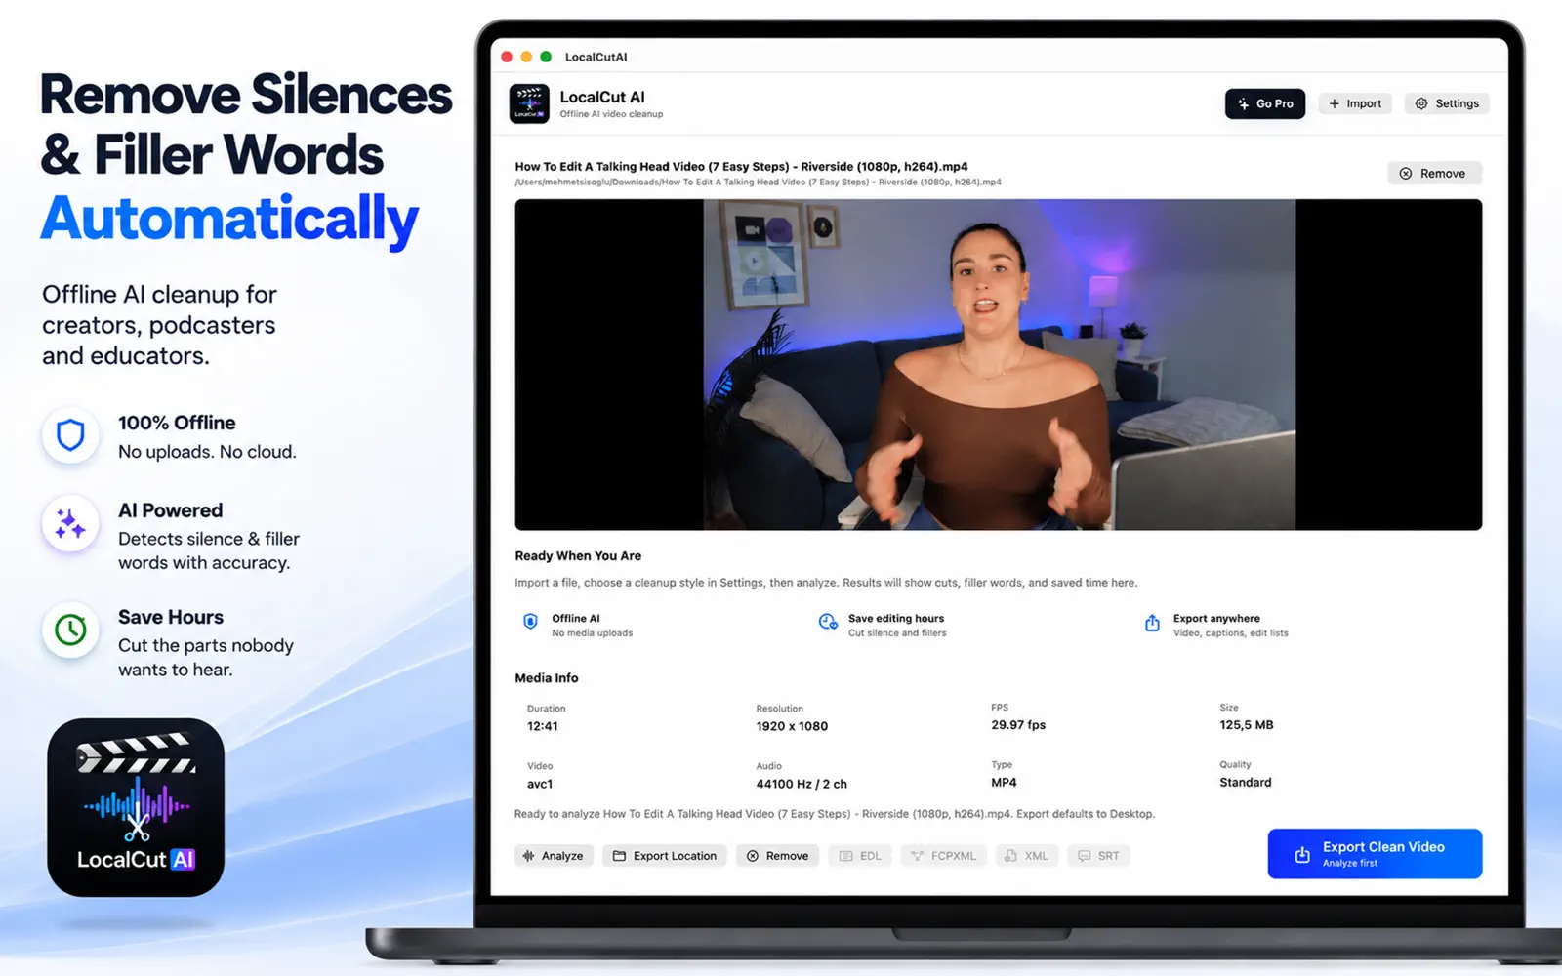Click the FPS value 29.97 fps

click(1018, 725)
